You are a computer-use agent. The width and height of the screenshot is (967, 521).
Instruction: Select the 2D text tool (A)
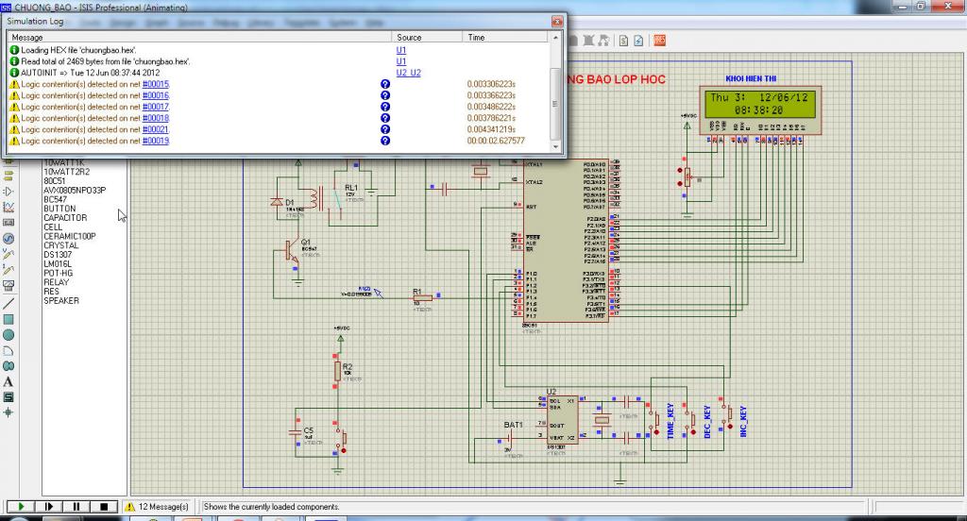click(x=8, y=381)
